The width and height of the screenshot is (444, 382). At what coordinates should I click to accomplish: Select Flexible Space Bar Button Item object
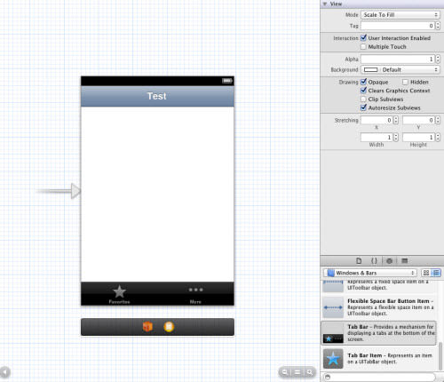pyautogui.click(x=378, y=307)
